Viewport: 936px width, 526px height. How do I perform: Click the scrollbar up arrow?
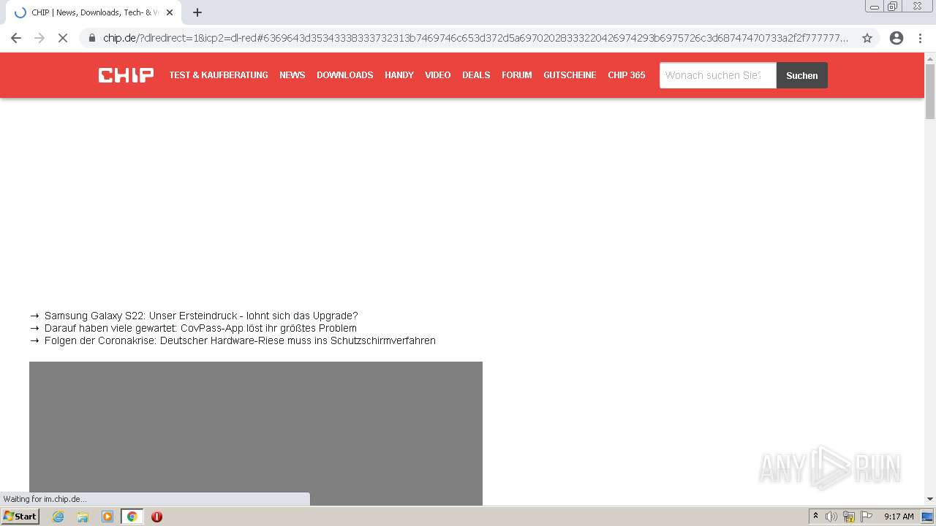click(930, 58)
